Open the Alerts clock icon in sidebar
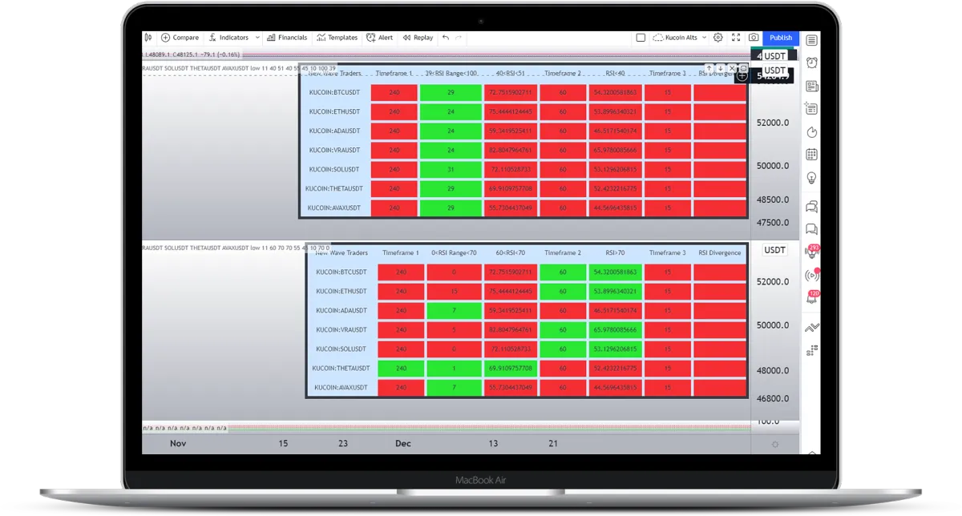Viewport: 962px width, 516px height. click(x=812, y=62)
